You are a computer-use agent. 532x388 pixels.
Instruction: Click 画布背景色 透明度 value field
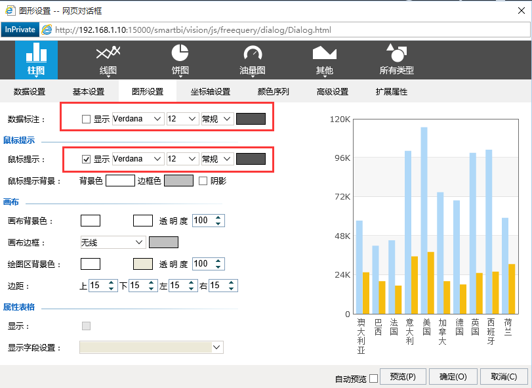pyautogui.click(x=203, y=221)
